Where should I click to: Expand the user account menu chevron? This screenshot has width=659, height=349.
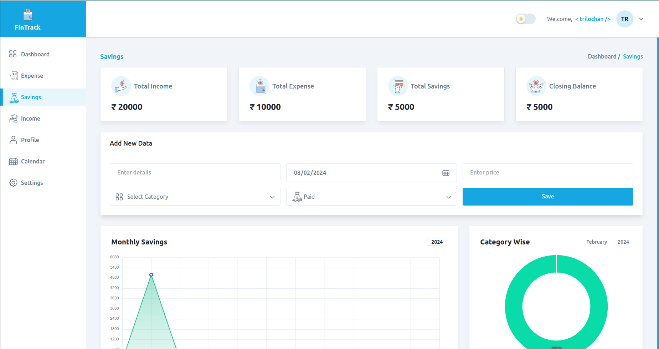click(641, 19)
